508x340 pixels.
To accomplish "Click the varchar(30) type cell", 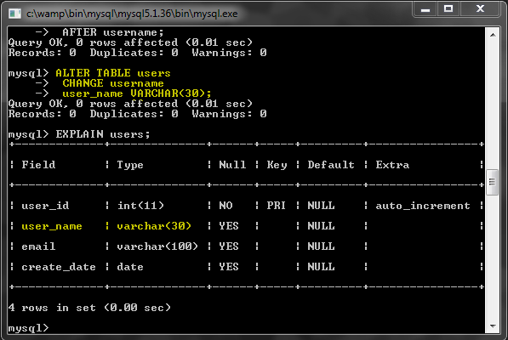I will [154, 226].
